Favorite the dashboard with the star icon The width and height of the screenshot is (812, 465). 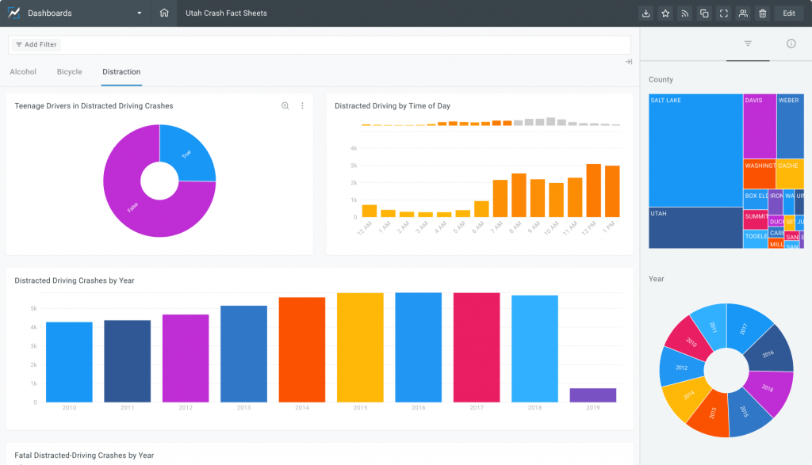click(665, 13)
